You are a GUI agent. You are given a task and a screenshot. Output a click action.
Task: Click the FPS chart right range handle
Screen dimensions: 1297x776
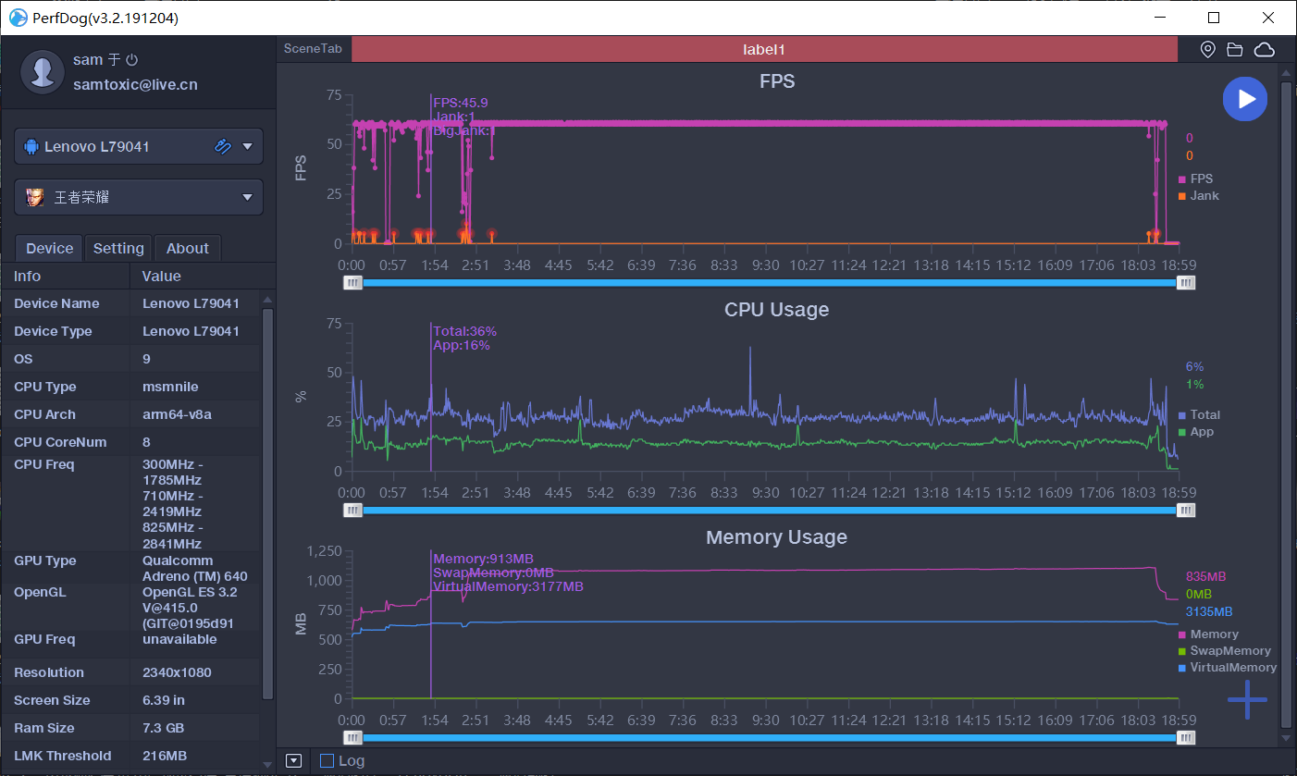point(1186,283)
